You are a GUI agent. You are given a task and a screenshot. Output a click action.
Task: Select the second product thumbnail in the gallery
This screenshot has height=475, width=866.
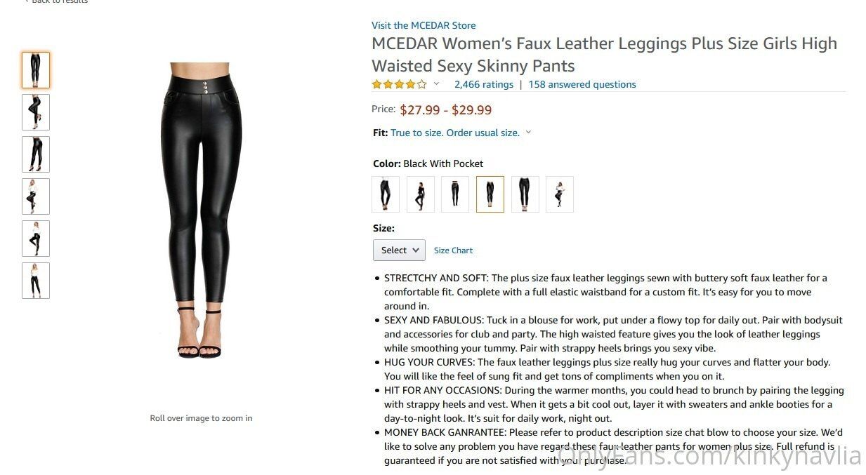[x=36, y=112]
